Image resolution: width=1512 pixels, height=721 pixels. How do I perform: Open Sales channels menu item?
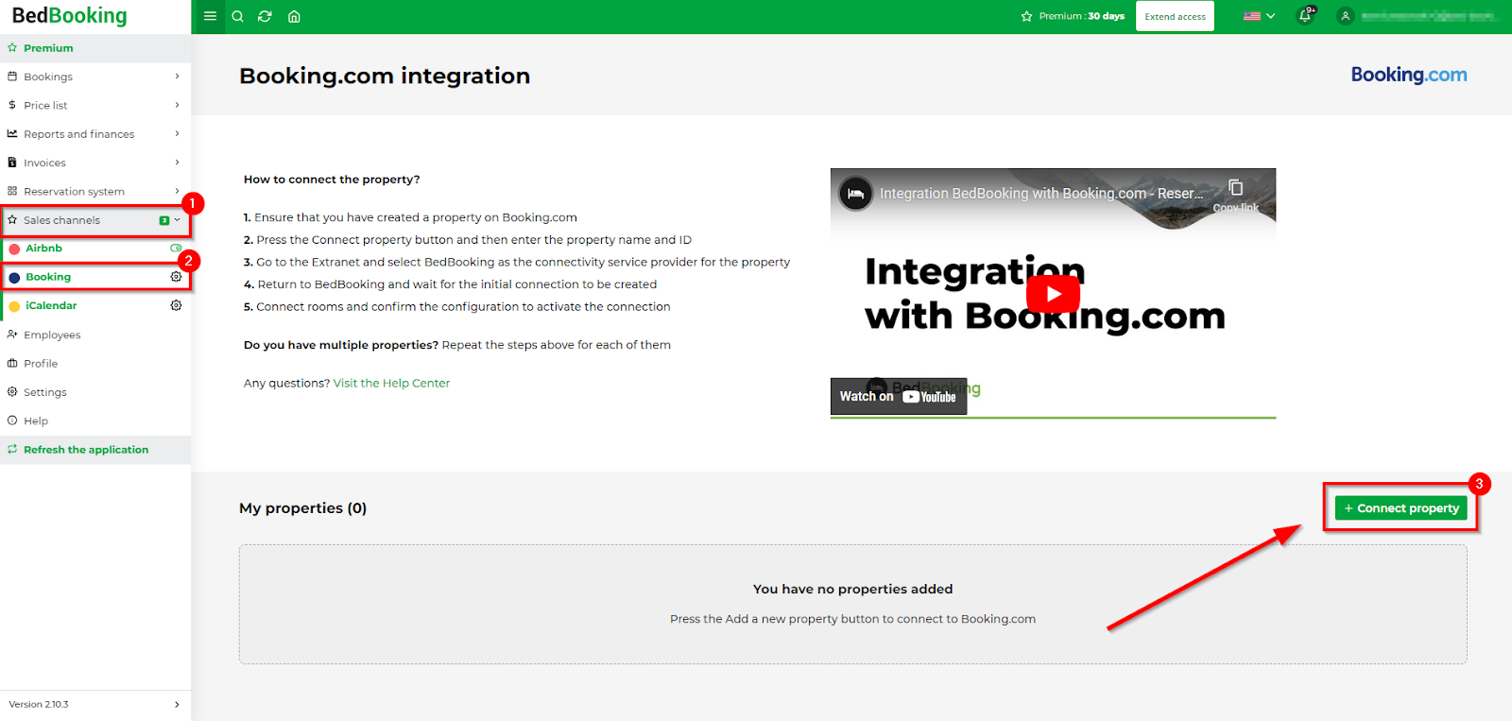pyautogui.click(x=95, y=220)
